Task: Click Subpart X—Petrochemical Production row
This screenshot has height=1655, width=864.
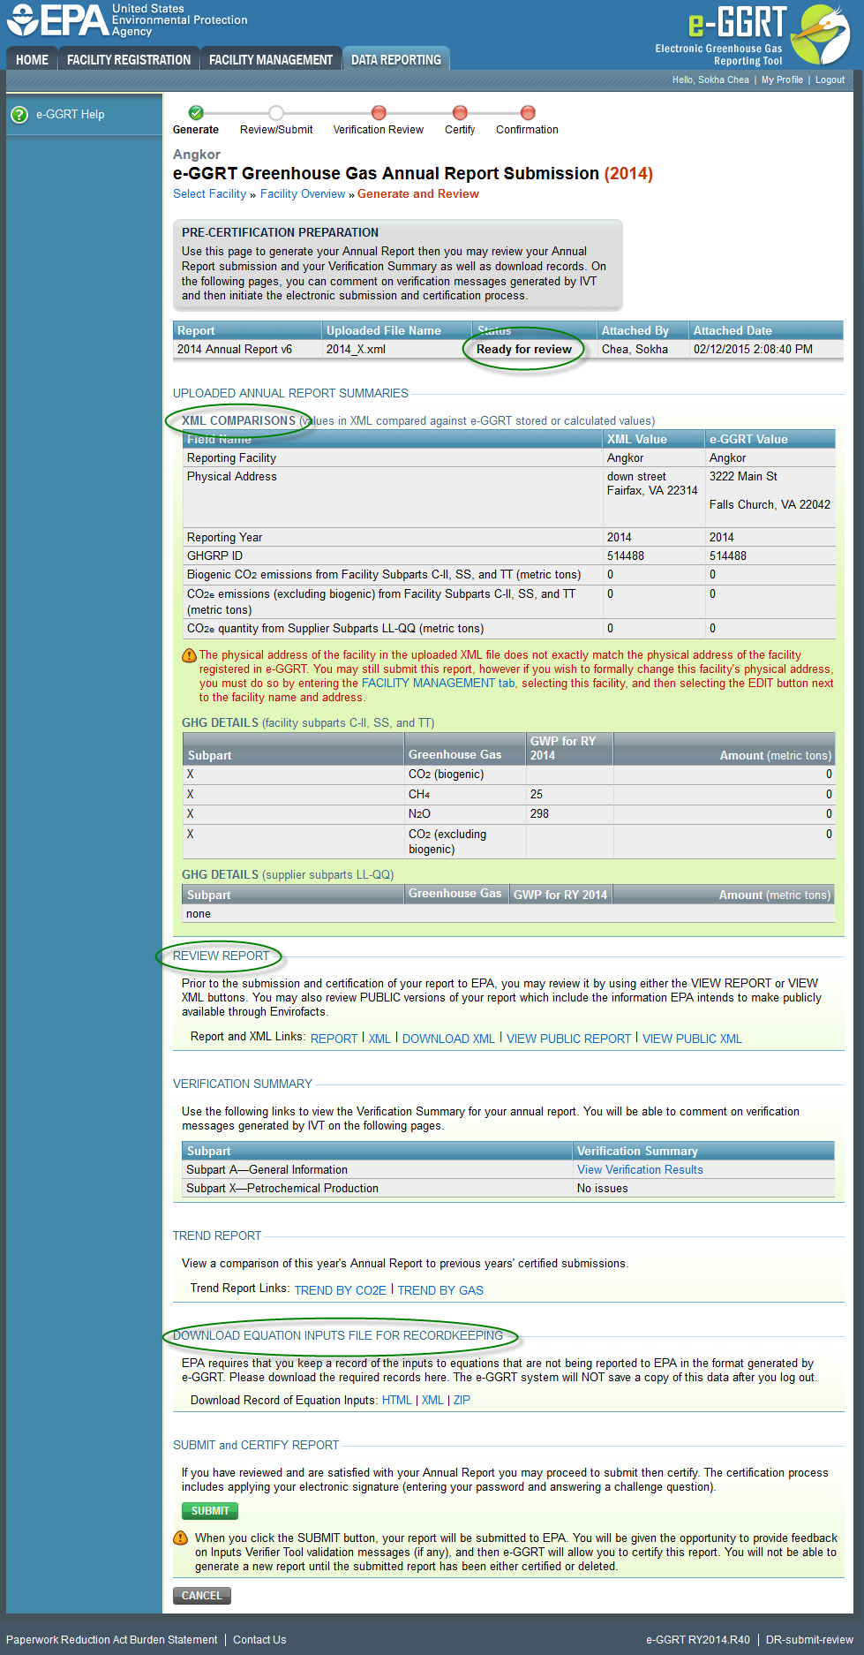Action: point(508,1188)
